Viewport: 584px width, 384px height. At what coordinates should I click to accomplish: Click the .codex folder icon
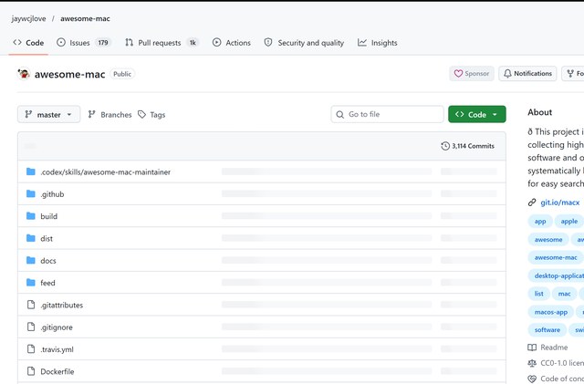pos(31,171)
